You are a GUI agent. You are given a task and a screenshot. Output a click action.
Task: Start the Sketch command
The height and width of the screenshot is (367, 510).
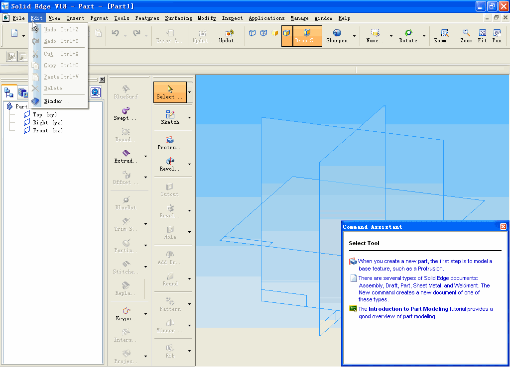click(x=170, y=117)
